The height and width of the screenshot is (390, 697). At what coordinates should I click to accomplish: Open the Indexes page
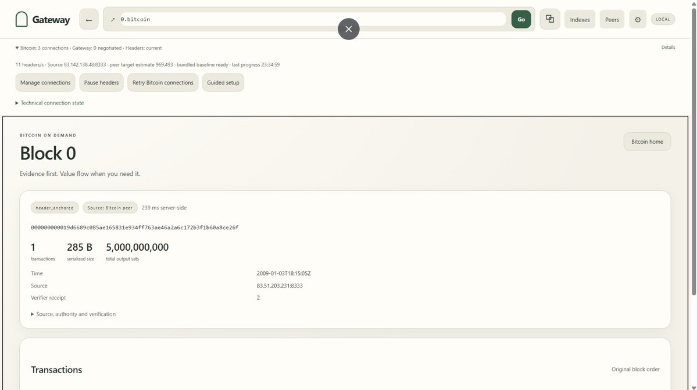pyautogui.click(x=580, y=20)
